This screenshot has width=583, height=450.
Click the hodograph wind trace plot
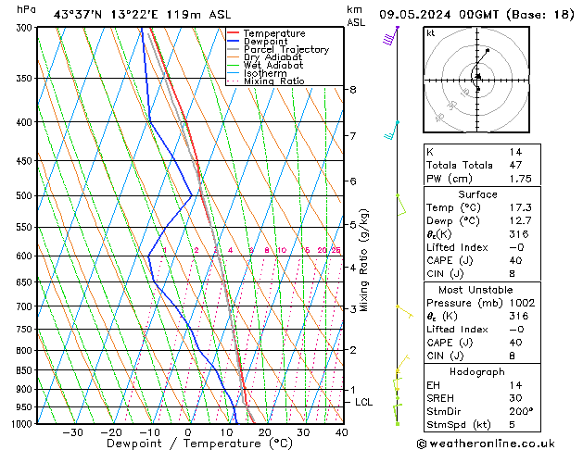[x=479, y=69]
